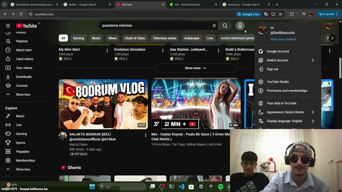Click View your channel link
342x192 pixels.
coord(283,39)
